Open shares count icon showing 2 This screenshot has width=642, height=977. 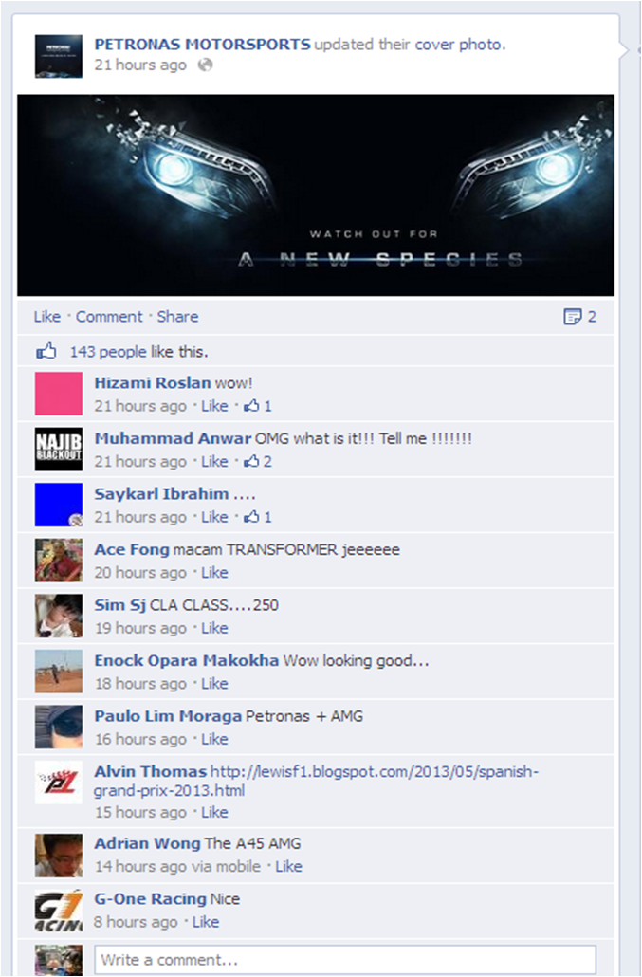pos(579,317)
